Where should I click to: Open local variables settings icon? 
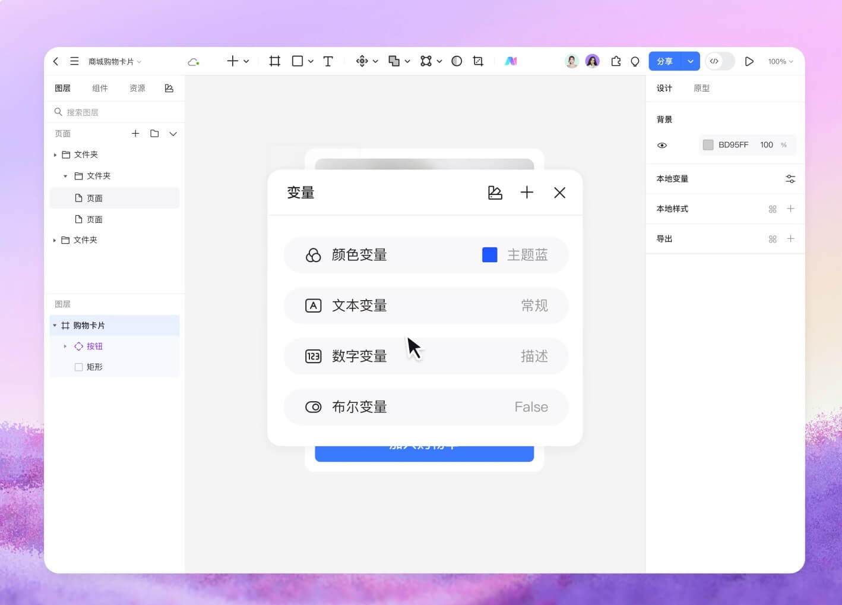(790, 179)
